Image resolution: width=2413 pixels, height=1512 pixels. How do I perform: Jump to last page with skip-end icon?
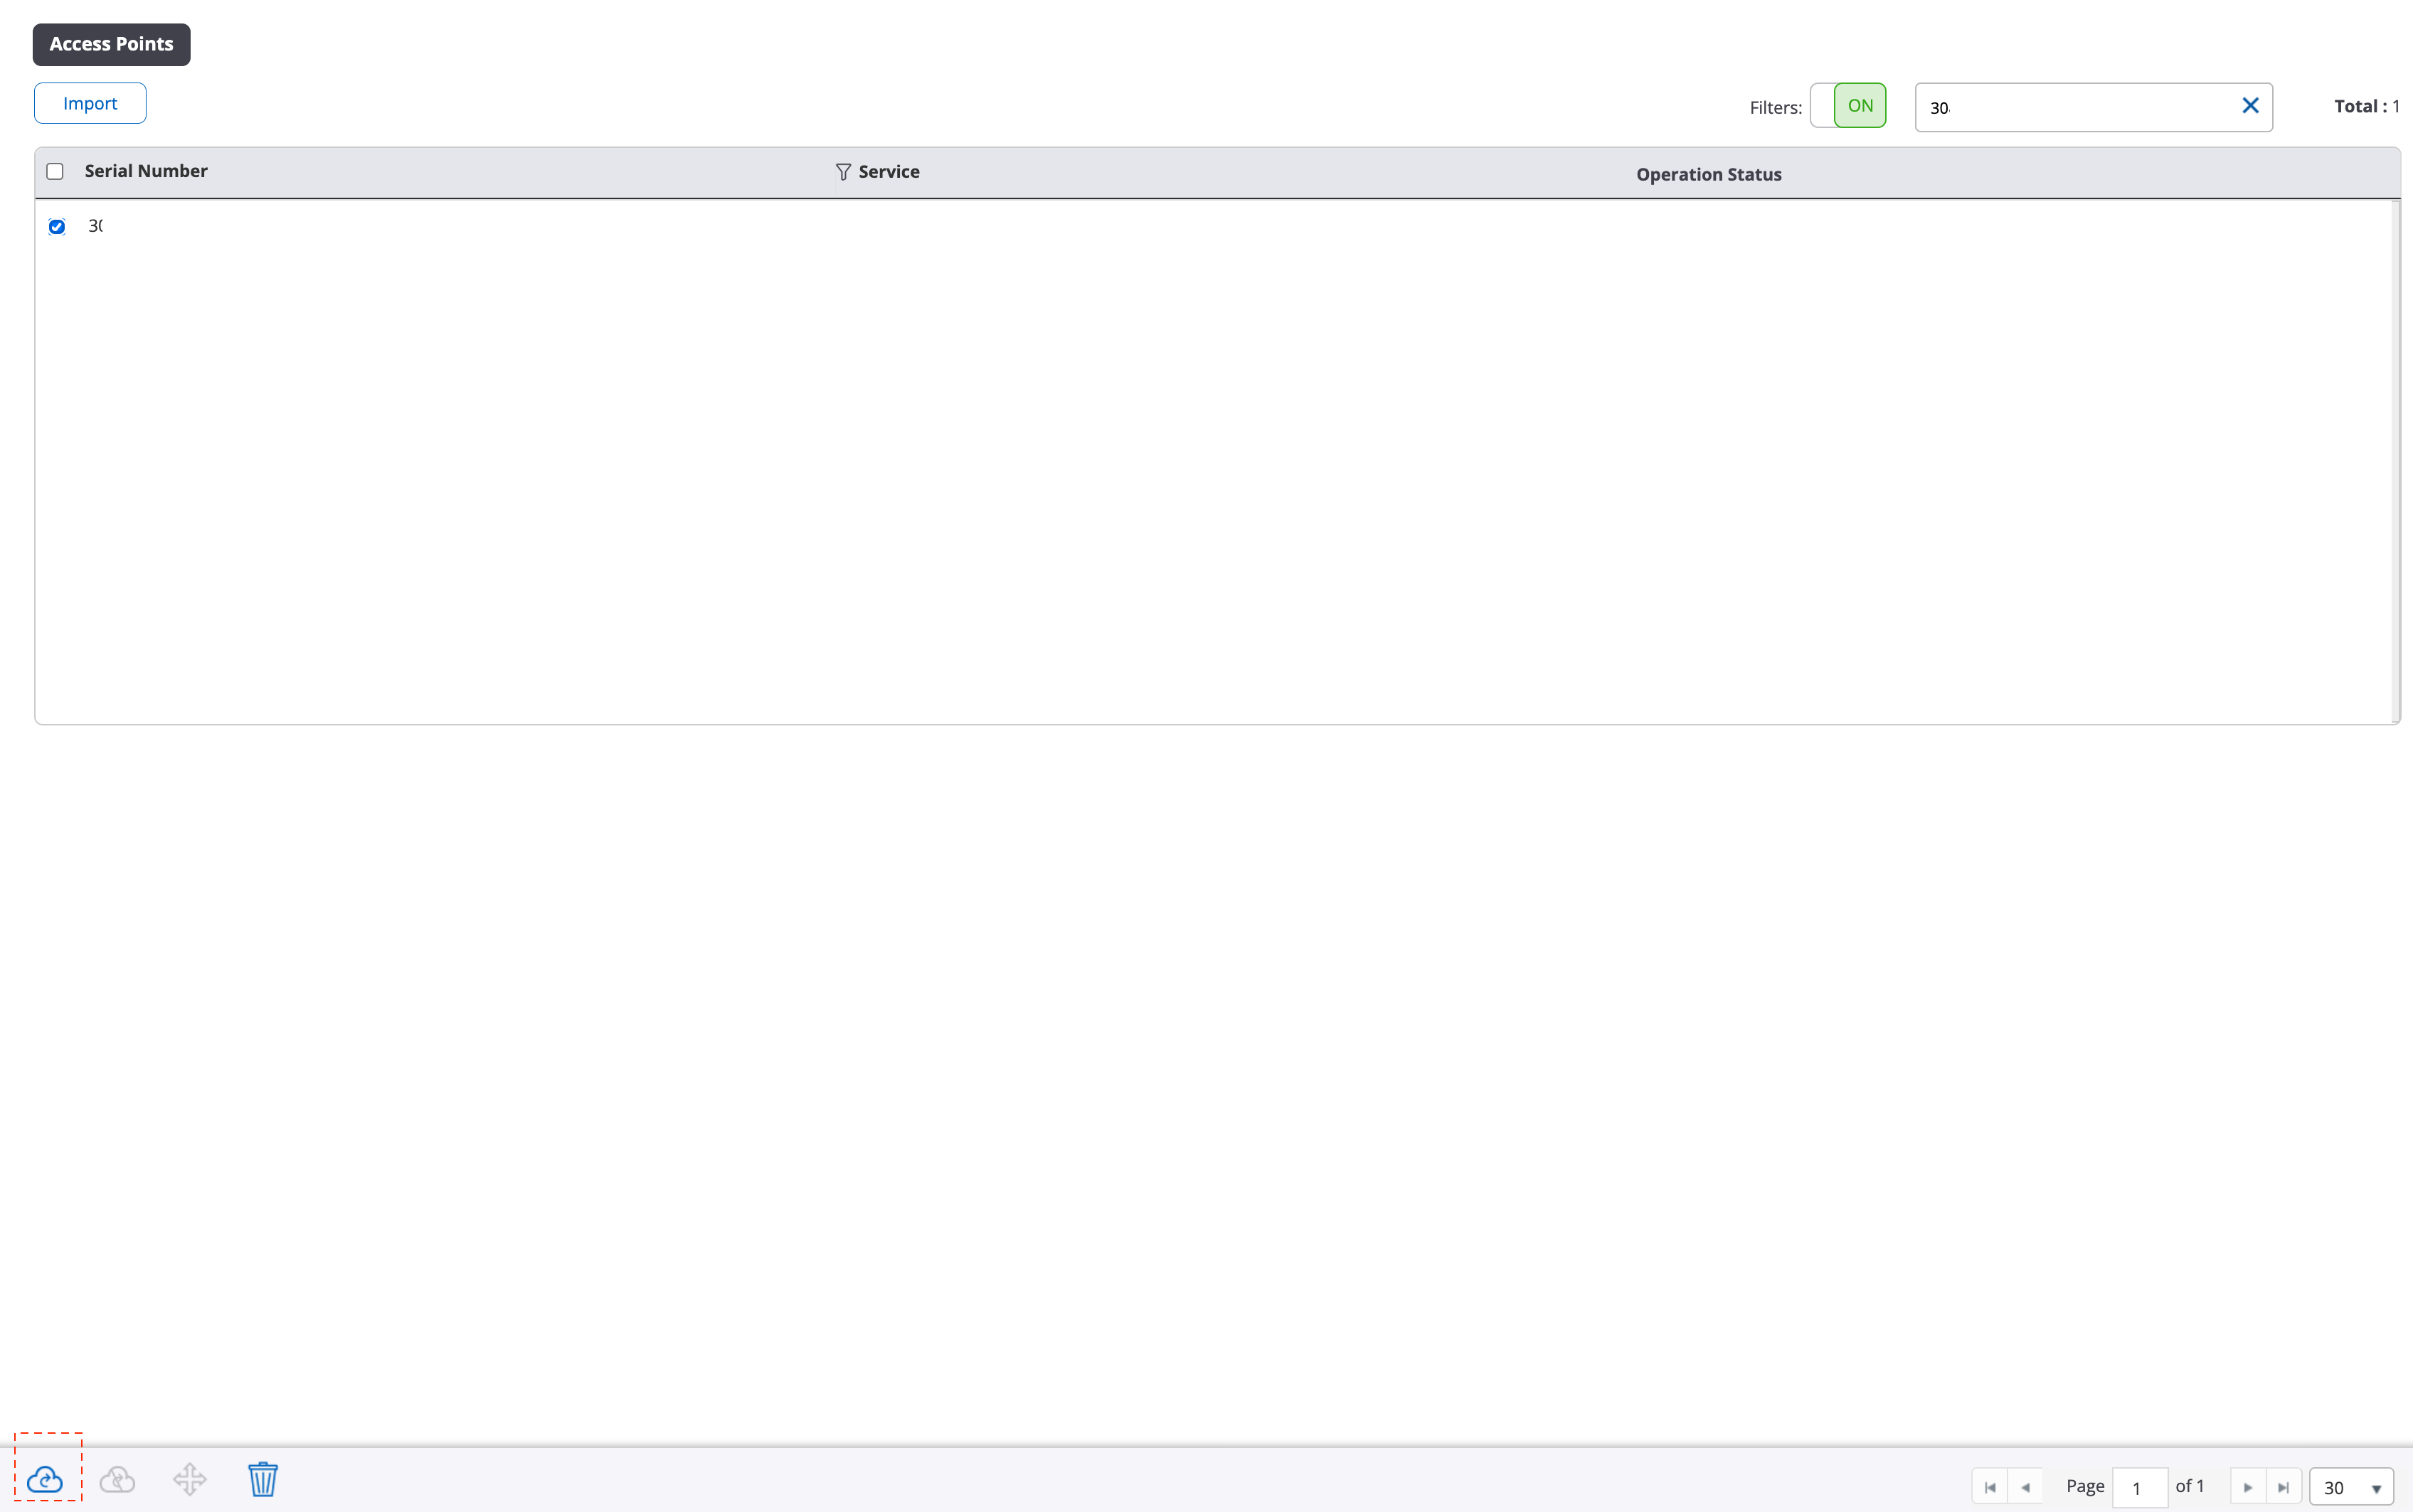[x=2283, y=1486]
